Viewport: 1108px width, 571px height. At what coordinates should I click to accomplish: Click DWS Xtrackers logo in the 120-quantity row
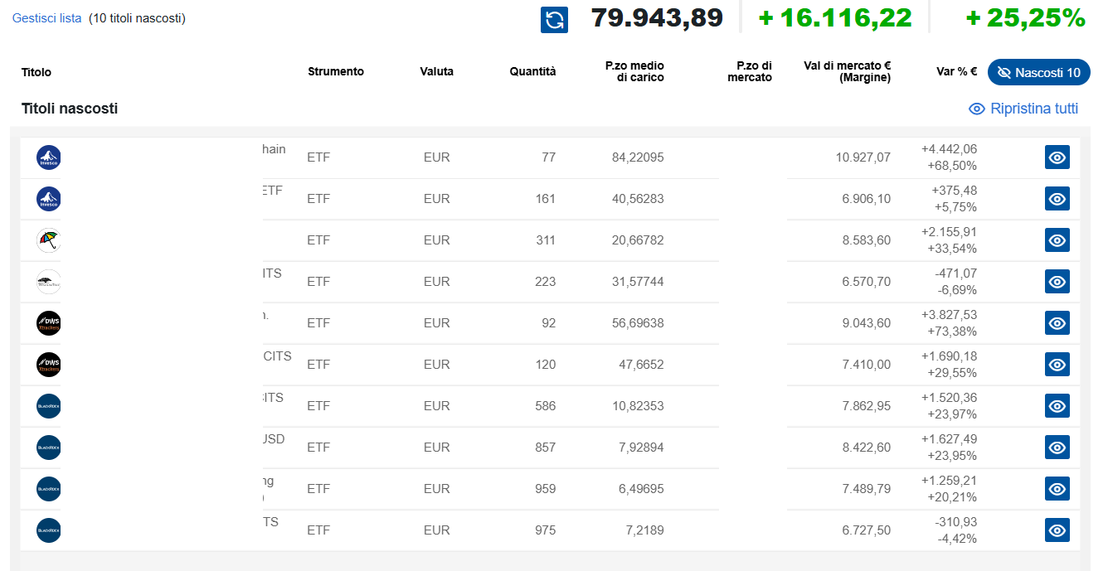point(49,365)
